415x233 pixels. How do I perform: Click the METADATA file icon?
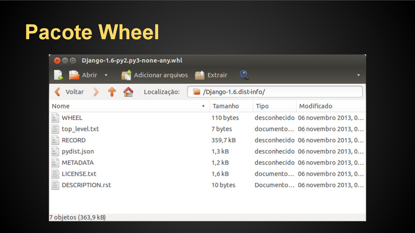[x=55, y=163]
